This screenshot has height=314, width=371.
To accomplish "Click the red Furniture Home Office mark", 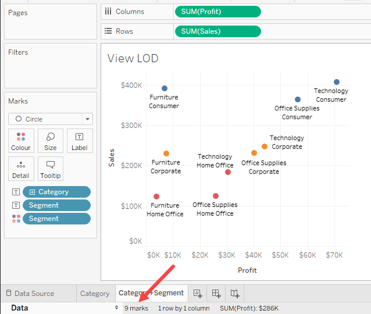I will click(x=156, y=197).
